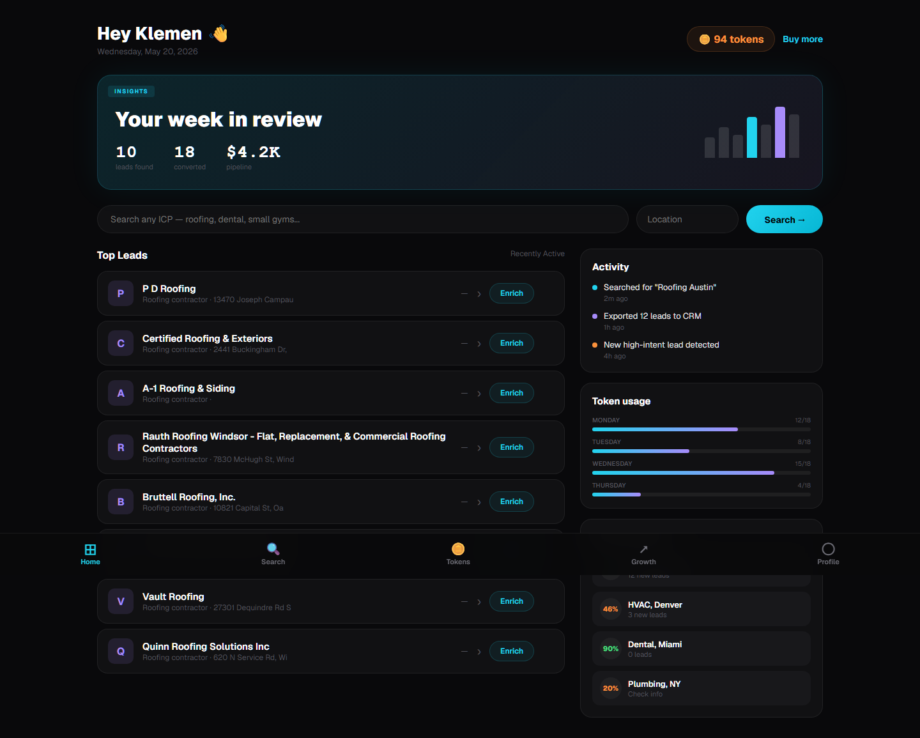Open the Profile tab

click(828, 554)
